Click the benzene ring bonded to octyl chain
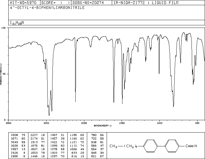 coord(151,146)
